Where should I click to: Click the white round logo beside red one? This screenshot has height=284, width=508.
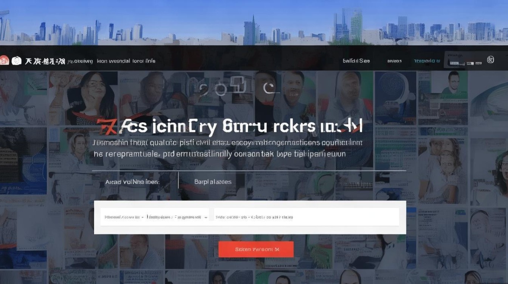pos(17,61)
